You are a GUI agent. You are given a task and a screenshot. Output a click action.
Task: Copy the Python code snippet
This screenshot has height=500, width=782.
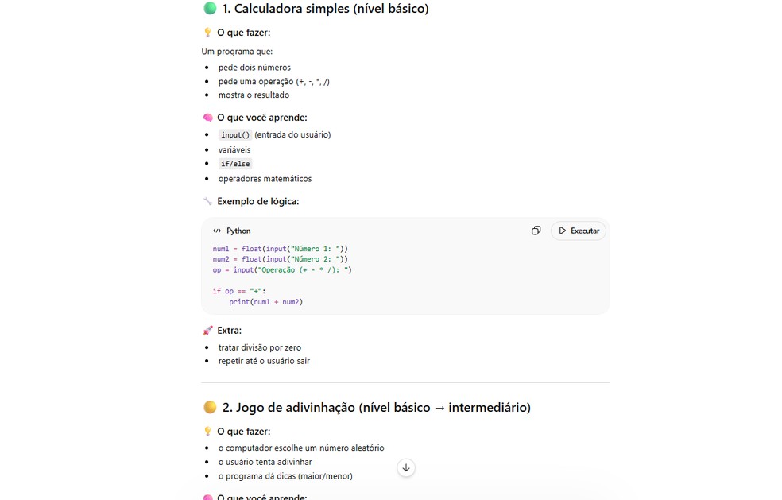(x=536, y=231)
